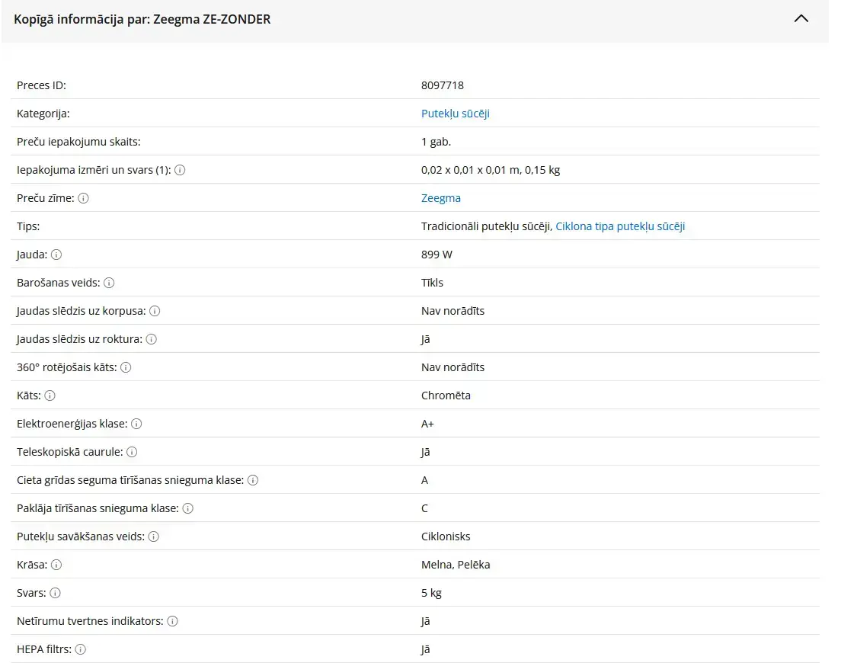Image resolution: width=857 pixels, height=663 pixels.
Task: Open info icon beside Preču zīme
Action: click(83, 198)
